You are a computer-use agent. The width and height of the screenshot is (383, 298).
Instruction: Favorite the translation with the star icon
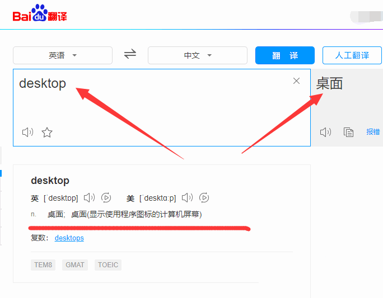[x=47, y=133]
